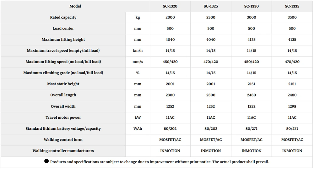Select the V/Ah unit cell
Screen dimensions: 314x169
pyautogui.click(x=138, y=128)
